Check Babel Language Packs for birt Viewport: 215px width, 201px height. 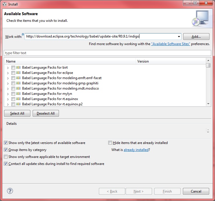(x=13, y=67)
